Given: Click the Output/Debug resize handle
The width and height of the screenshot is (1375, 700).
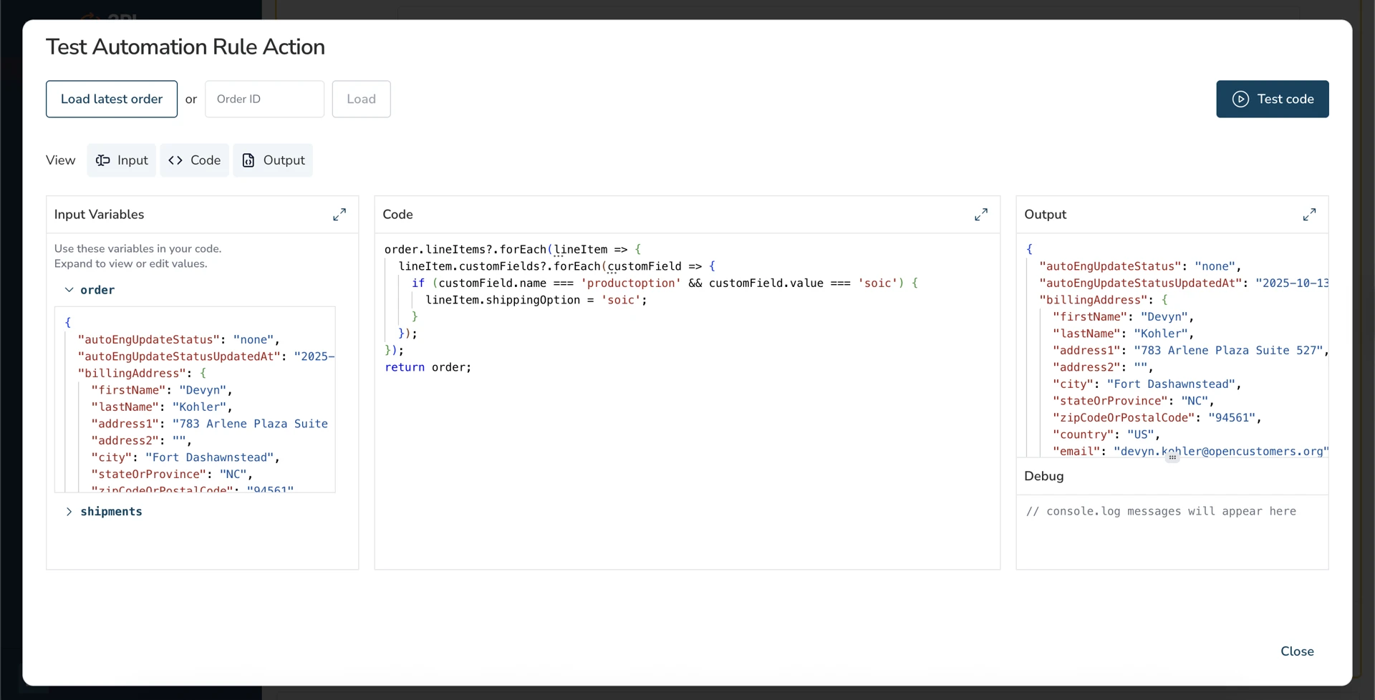Looking at the screenshot, I should pos(1172,457).
